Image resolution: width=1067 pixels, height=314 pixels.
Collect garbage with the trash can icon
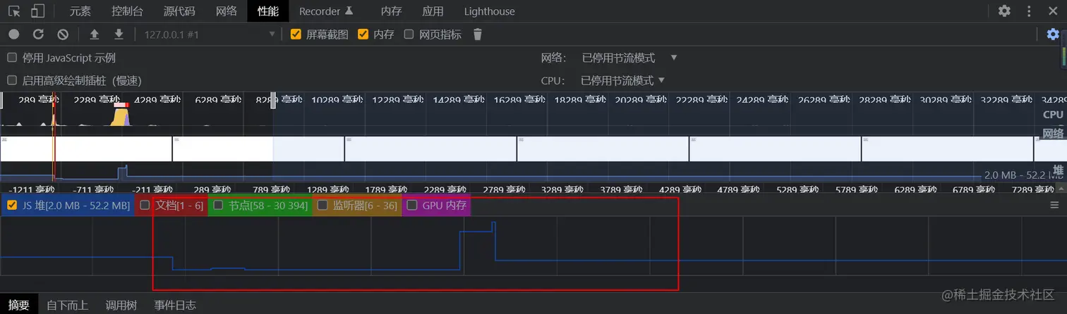pos(478,34)
